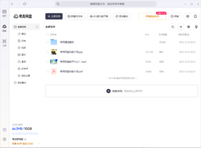Open the tools scan icon in left rail
Screen dimensions: 201x148
pos(4,41)
